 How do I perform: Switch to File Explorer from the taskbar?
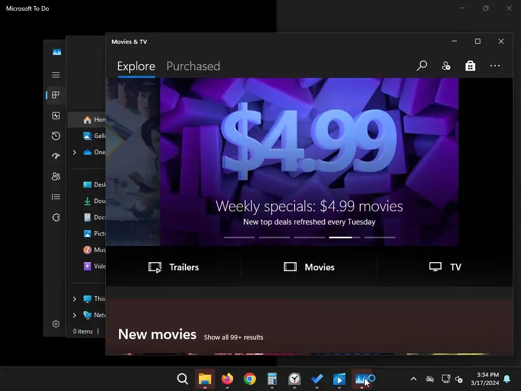205,378
